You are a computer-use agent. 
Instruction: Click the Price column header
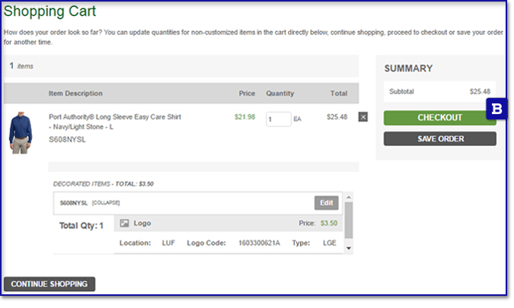[247, 94]
